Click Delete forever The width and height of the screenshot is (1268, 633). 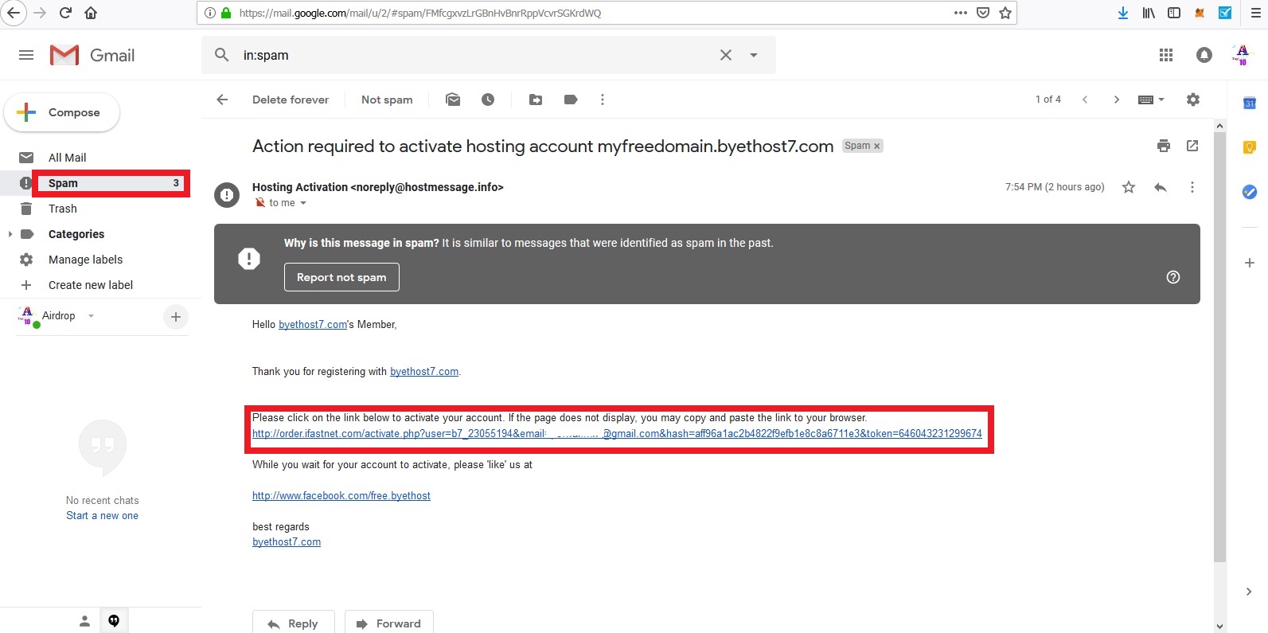point(291,100)
